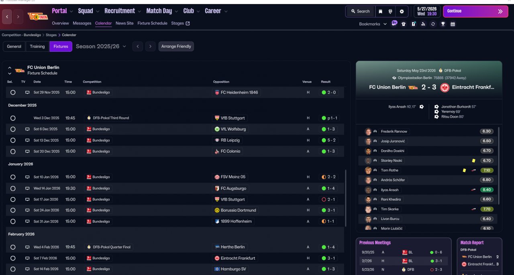514x275 pixels.
Task: Click Ilyas Ansah's substitution arrows icon
Action: (x=474, y=190)
